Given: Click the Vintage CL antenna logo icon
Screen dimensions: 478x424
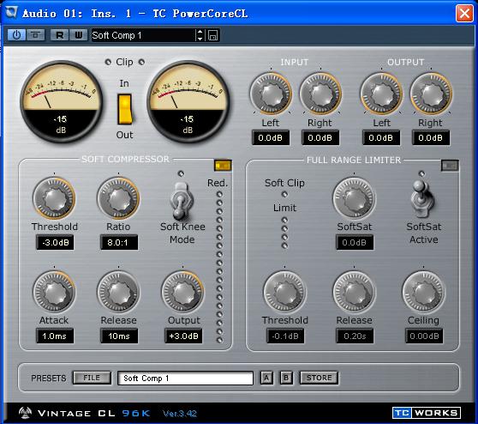Looking at the screenshot, I should [x=26, y=413].
